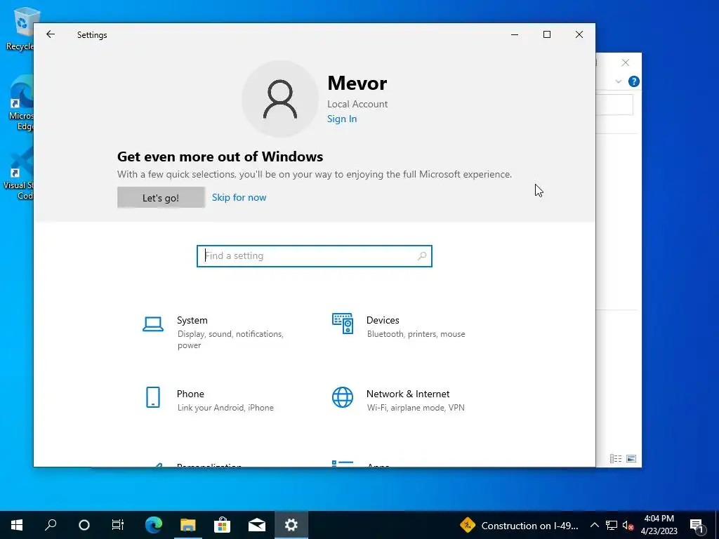Open taskbar Search magnifier
This screenshot has height=539, width=719.
[51, 525]
